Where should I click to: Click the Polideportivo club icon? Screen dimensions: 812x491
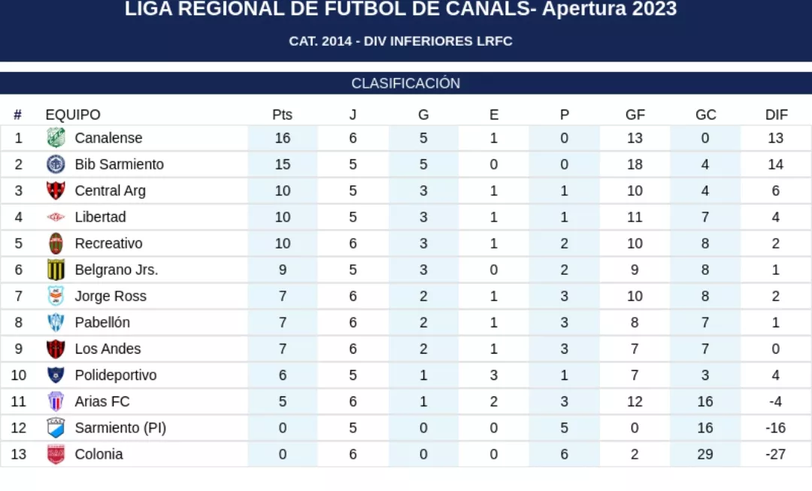click(x=56, y=375)
